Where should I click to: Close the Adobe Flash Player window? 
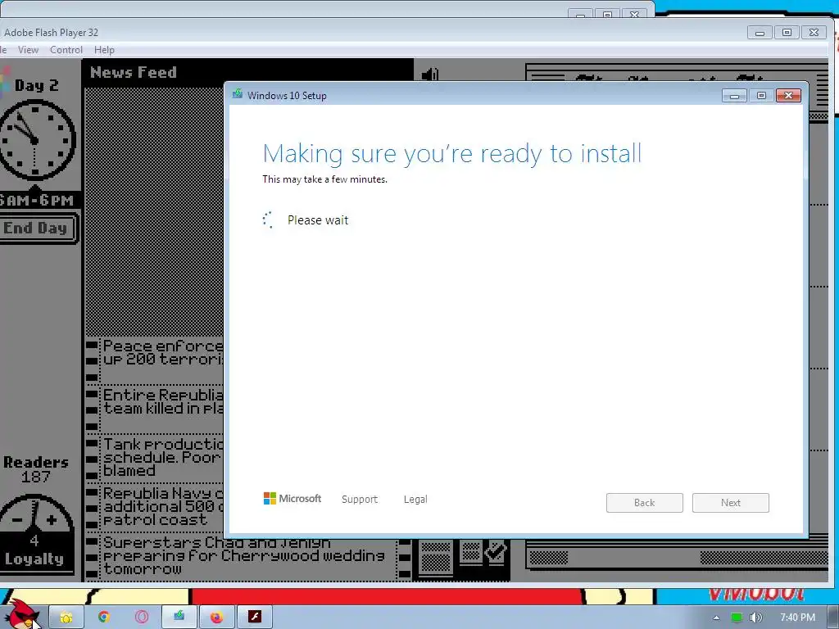(x=814, y=33)
